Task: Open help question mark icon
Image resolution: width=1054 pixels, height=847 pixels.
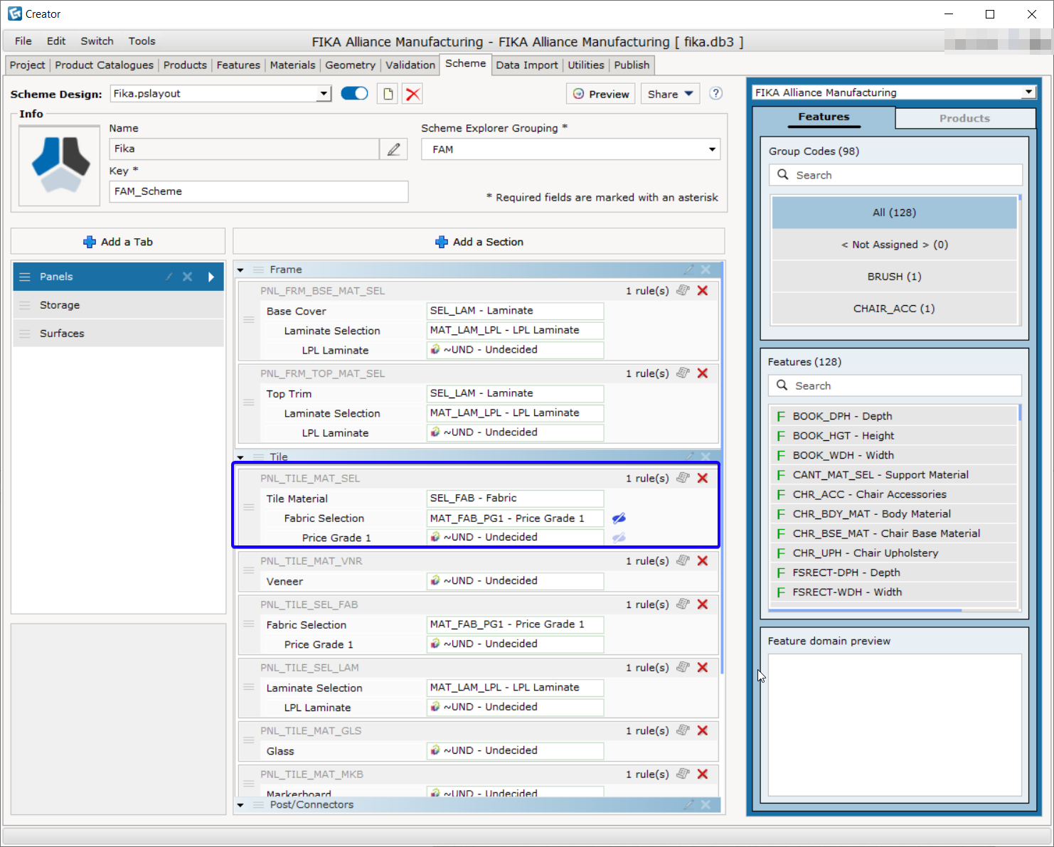Action: [716, 93]
